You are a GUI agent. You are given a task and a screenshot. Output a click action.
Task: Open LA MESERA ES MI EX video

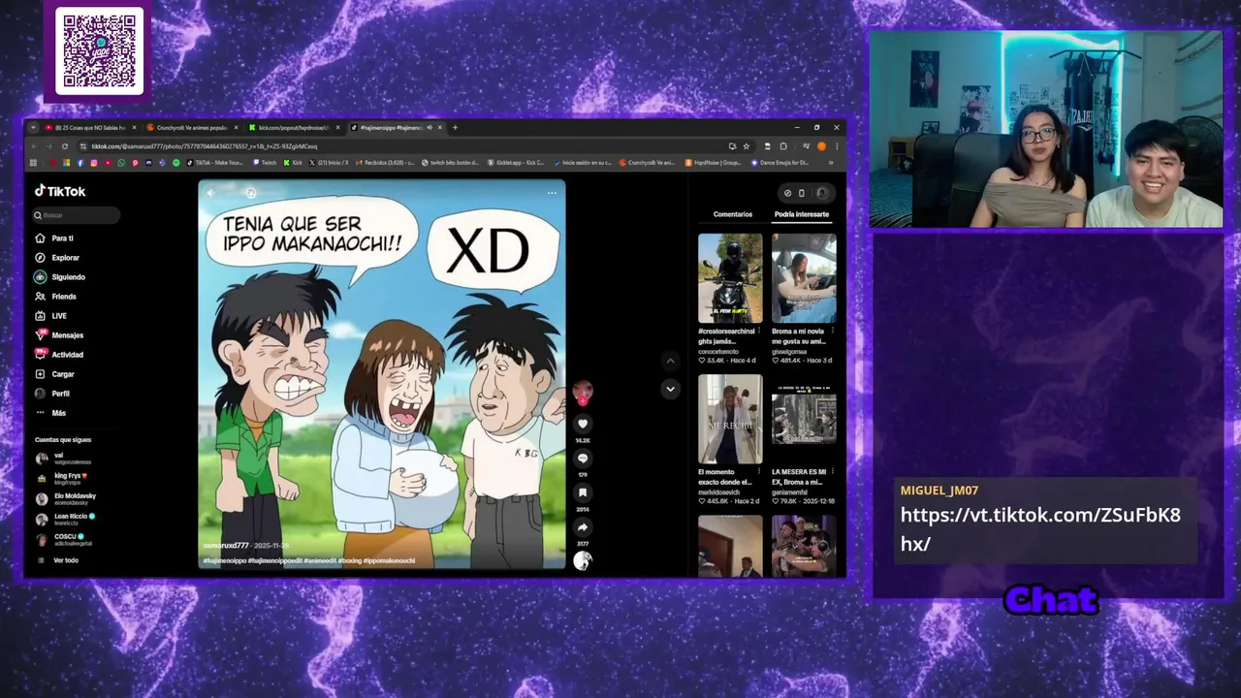(x=804, y=419)
